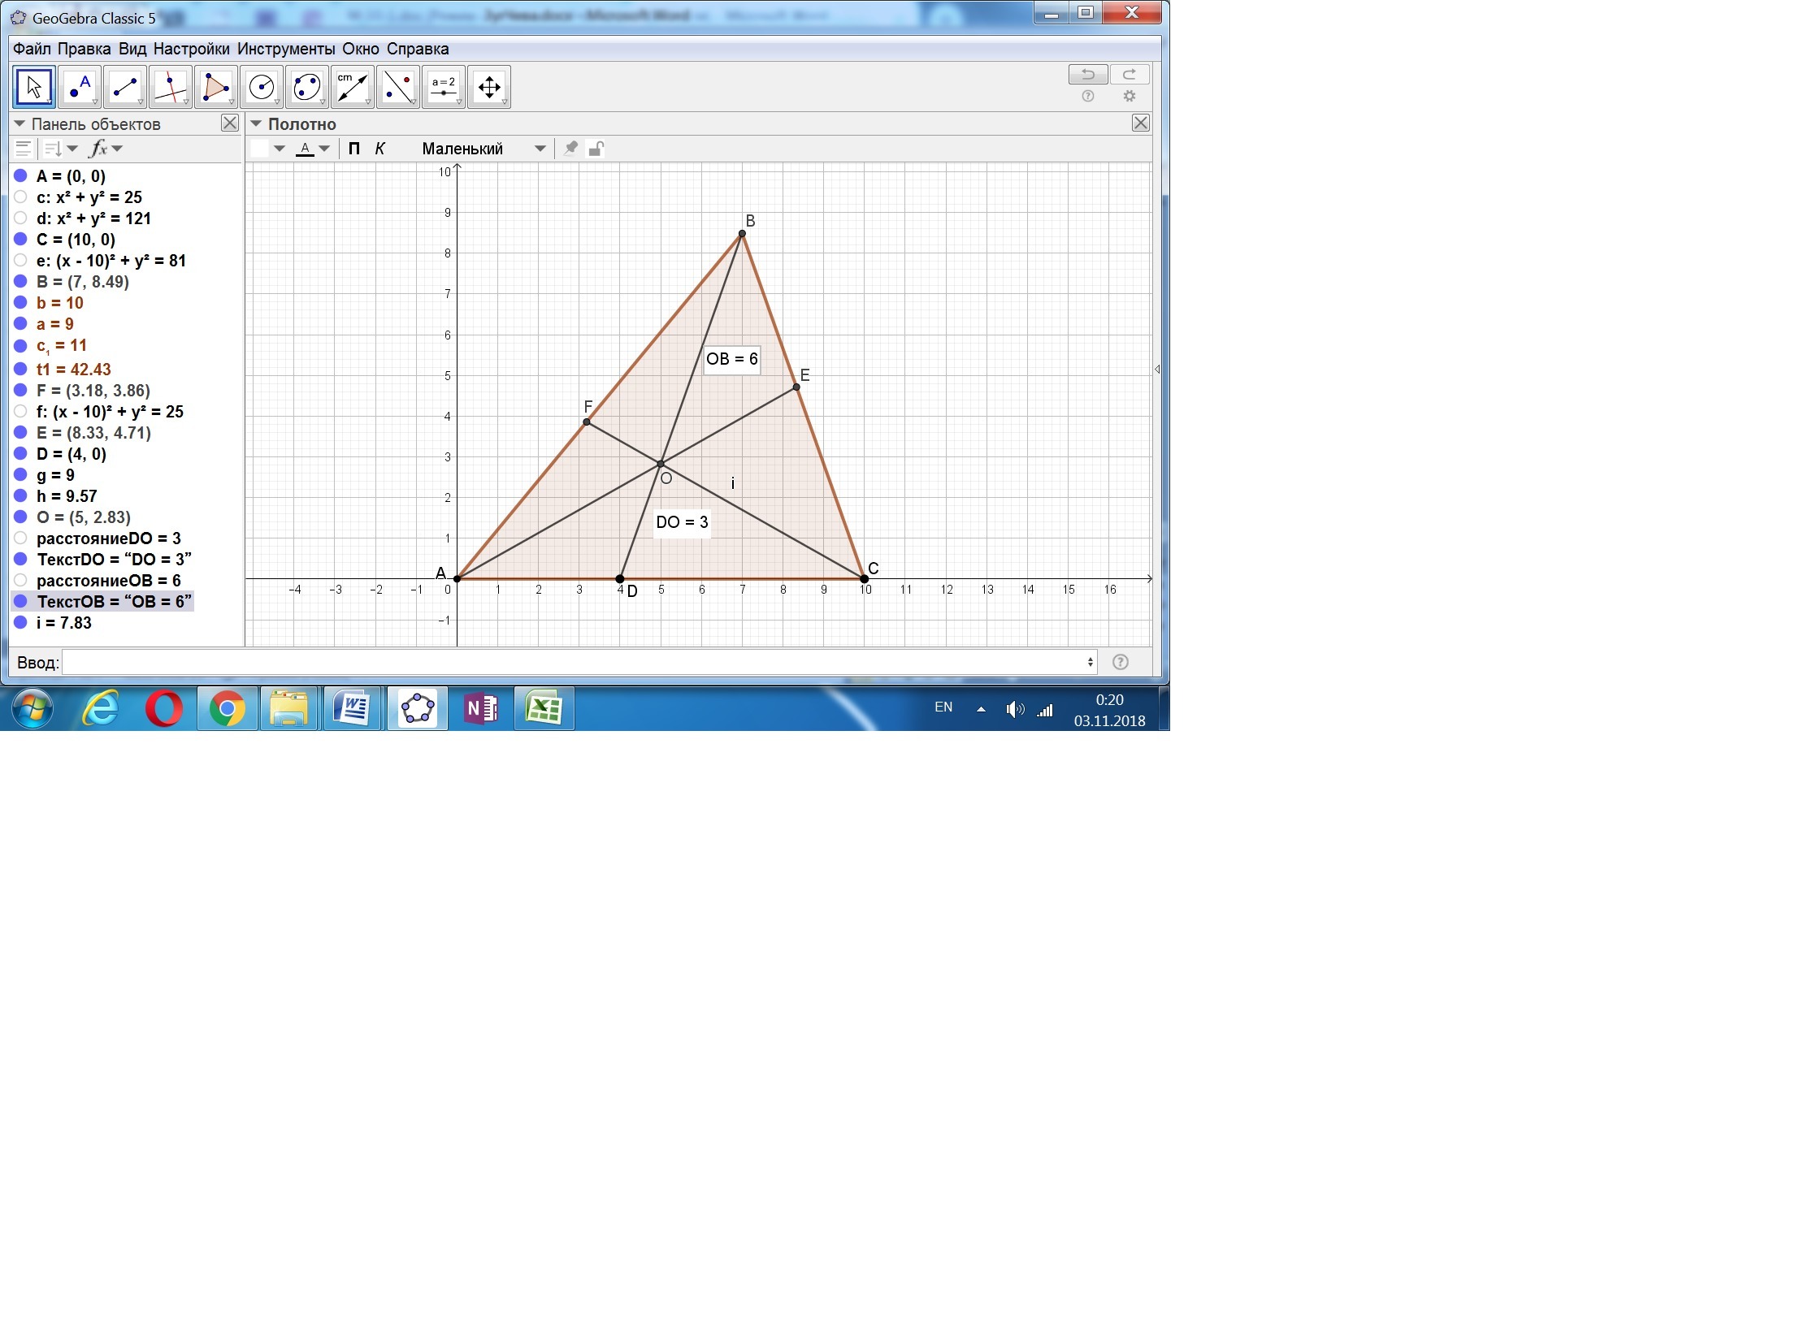This screenshot has width=1817, height=1319.
Task: Open the Маленький text size dropdown
Action: 540,149
